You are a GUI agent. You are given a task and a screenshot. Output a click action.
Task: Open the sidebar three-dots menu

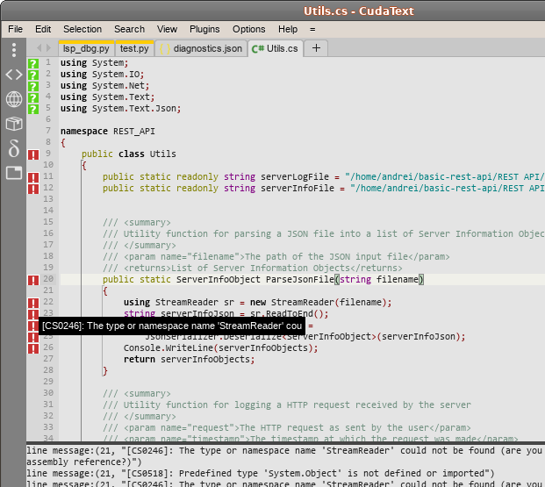[x=13, y=51]
